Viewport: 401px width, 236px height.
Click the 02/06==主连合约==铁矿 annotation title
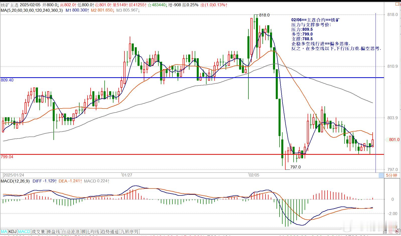[316, 20]
